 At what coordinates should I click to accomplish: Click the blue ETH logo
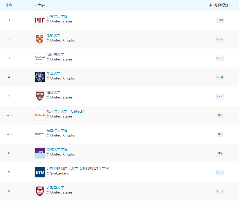tap(40, 172)
